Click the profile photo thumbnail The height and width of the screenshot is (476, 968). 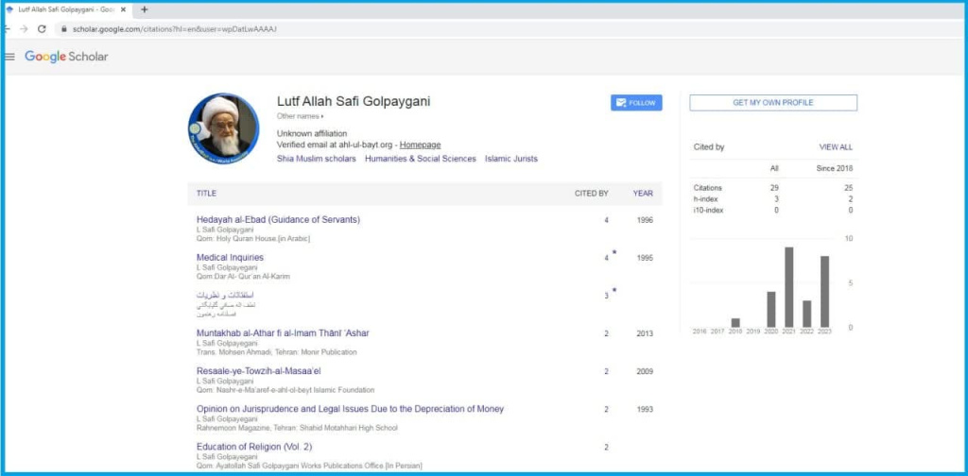point(223,127)
